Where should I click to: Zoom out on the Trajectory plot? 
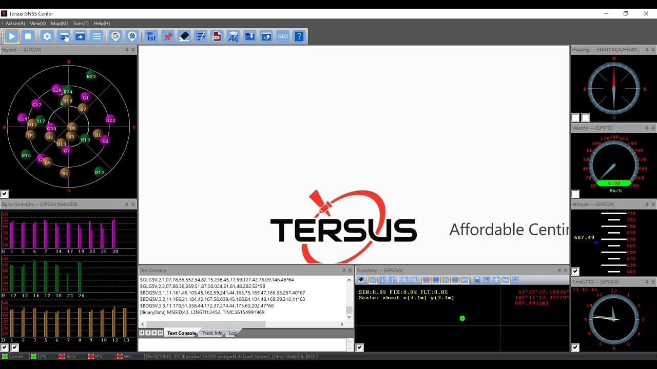(x=414, y=280)
